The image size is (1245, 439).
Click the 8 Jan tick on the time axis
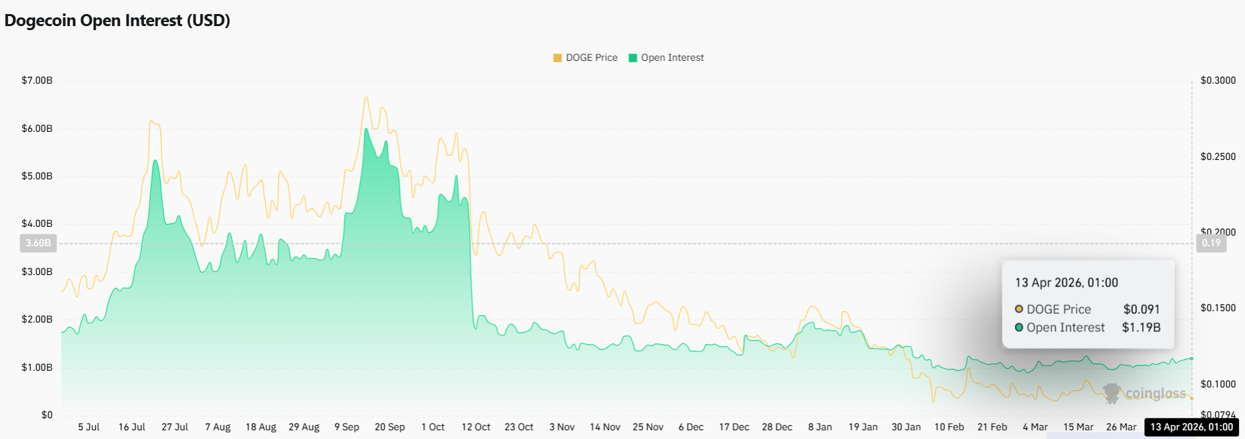point(820,427)
